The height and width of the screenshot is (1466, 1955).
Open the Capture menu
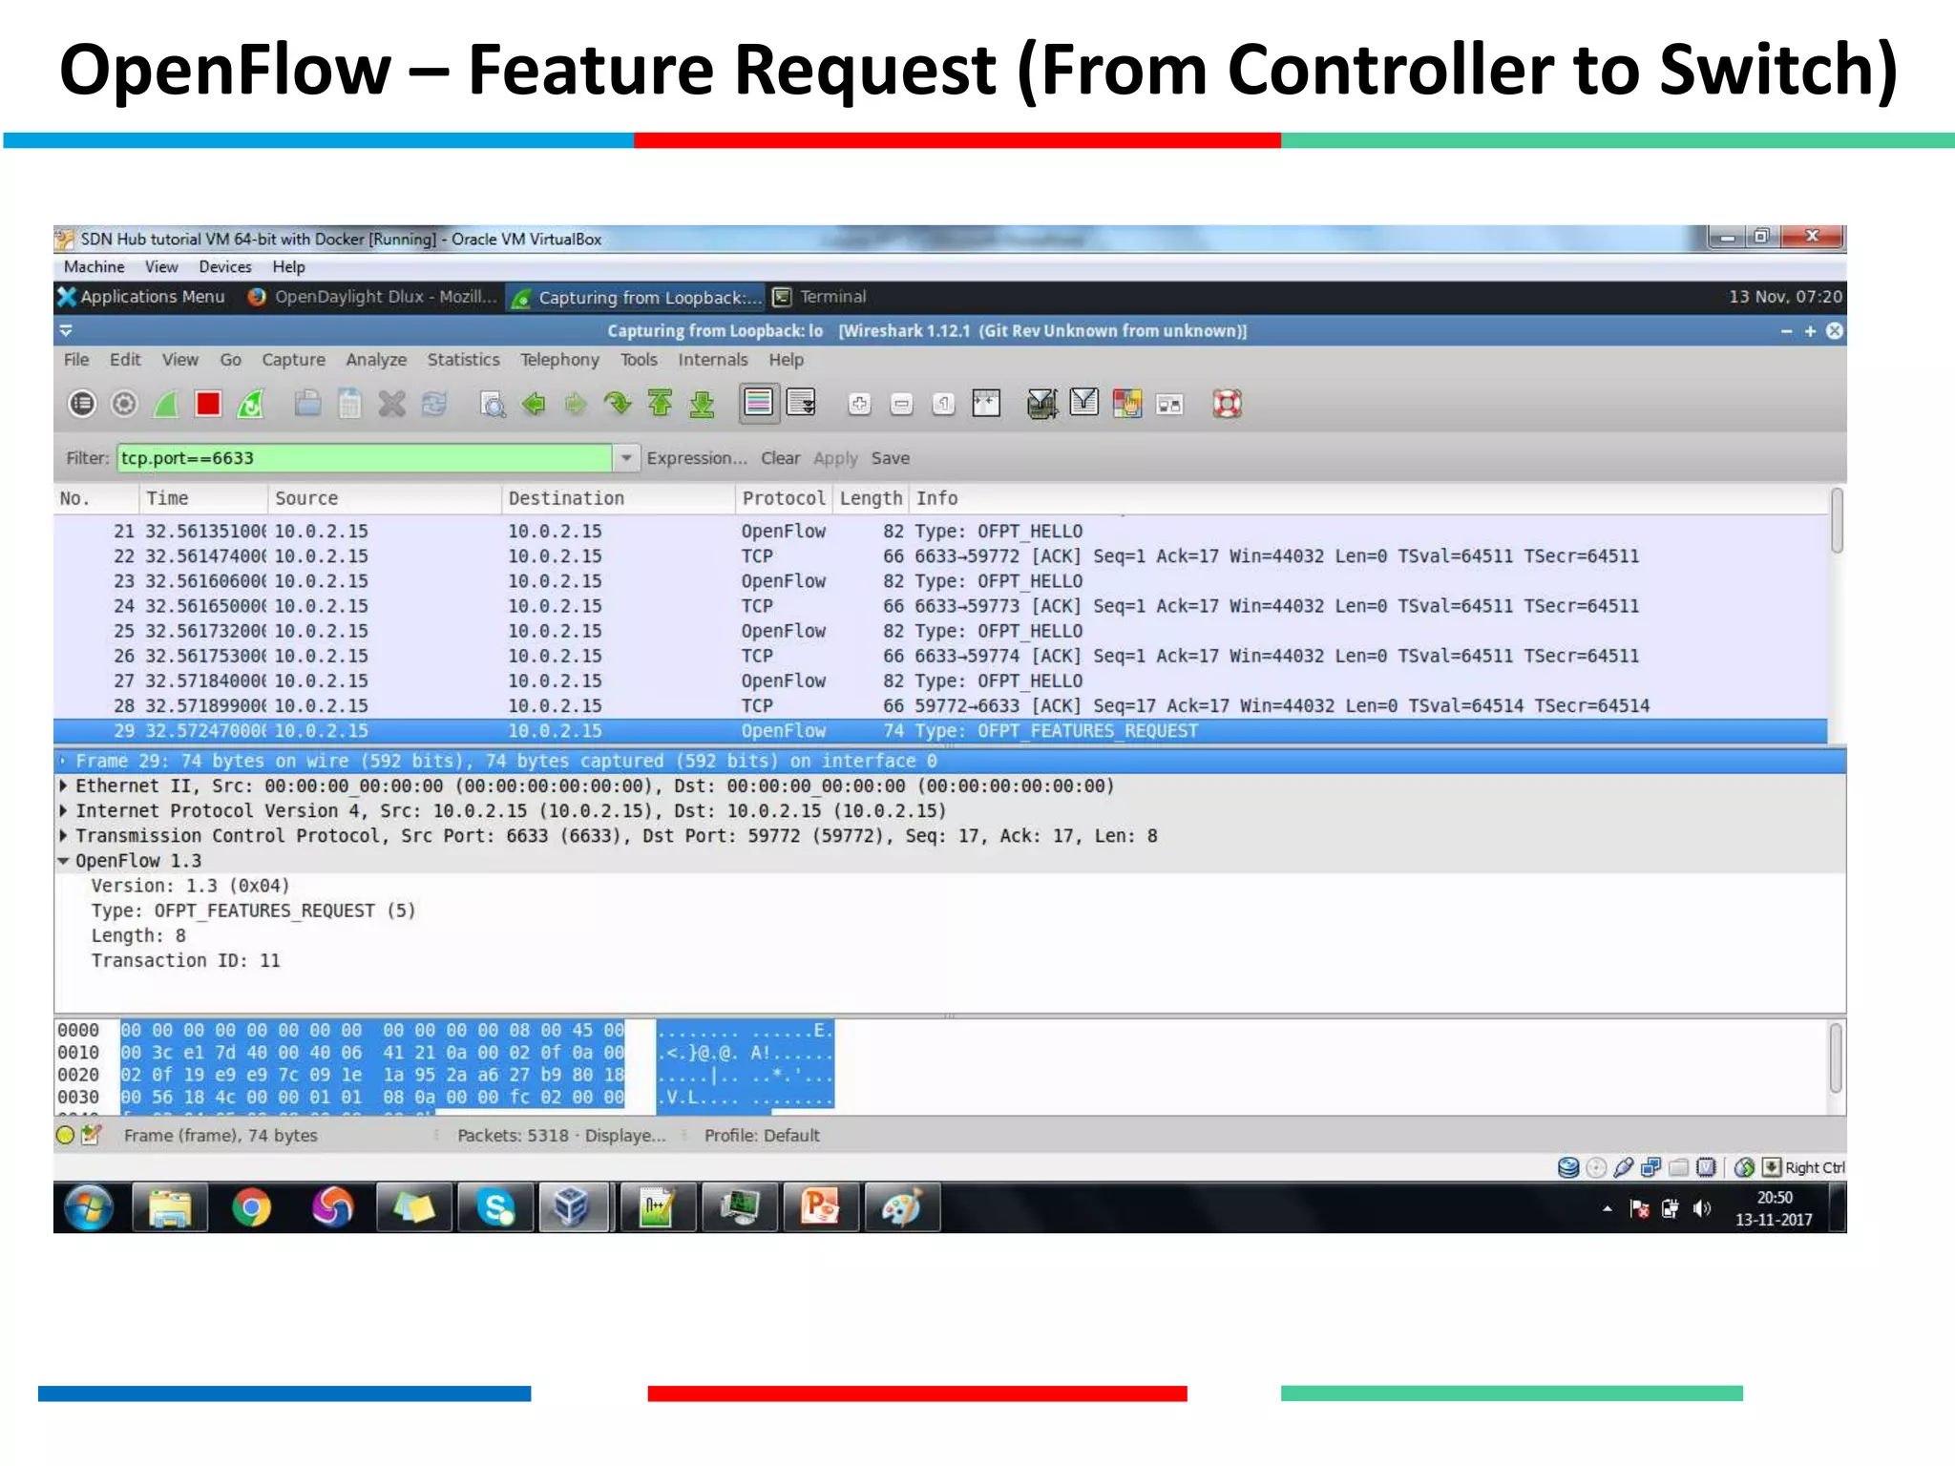click(293, 360)
